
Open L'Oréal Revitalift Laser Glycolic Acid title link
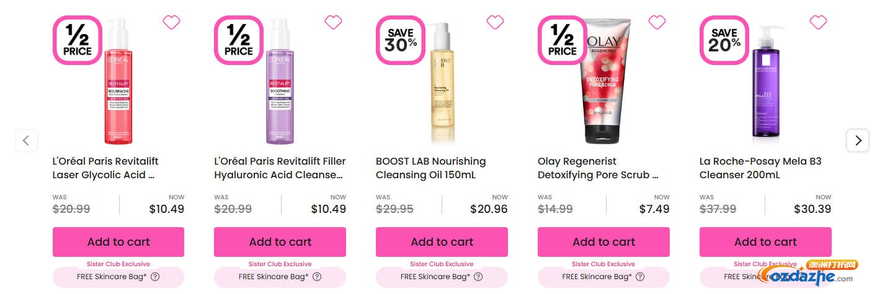point(105,168)
